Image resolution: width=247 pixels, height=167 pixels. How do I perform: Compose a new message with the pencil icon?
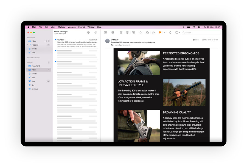click(113, 33)
